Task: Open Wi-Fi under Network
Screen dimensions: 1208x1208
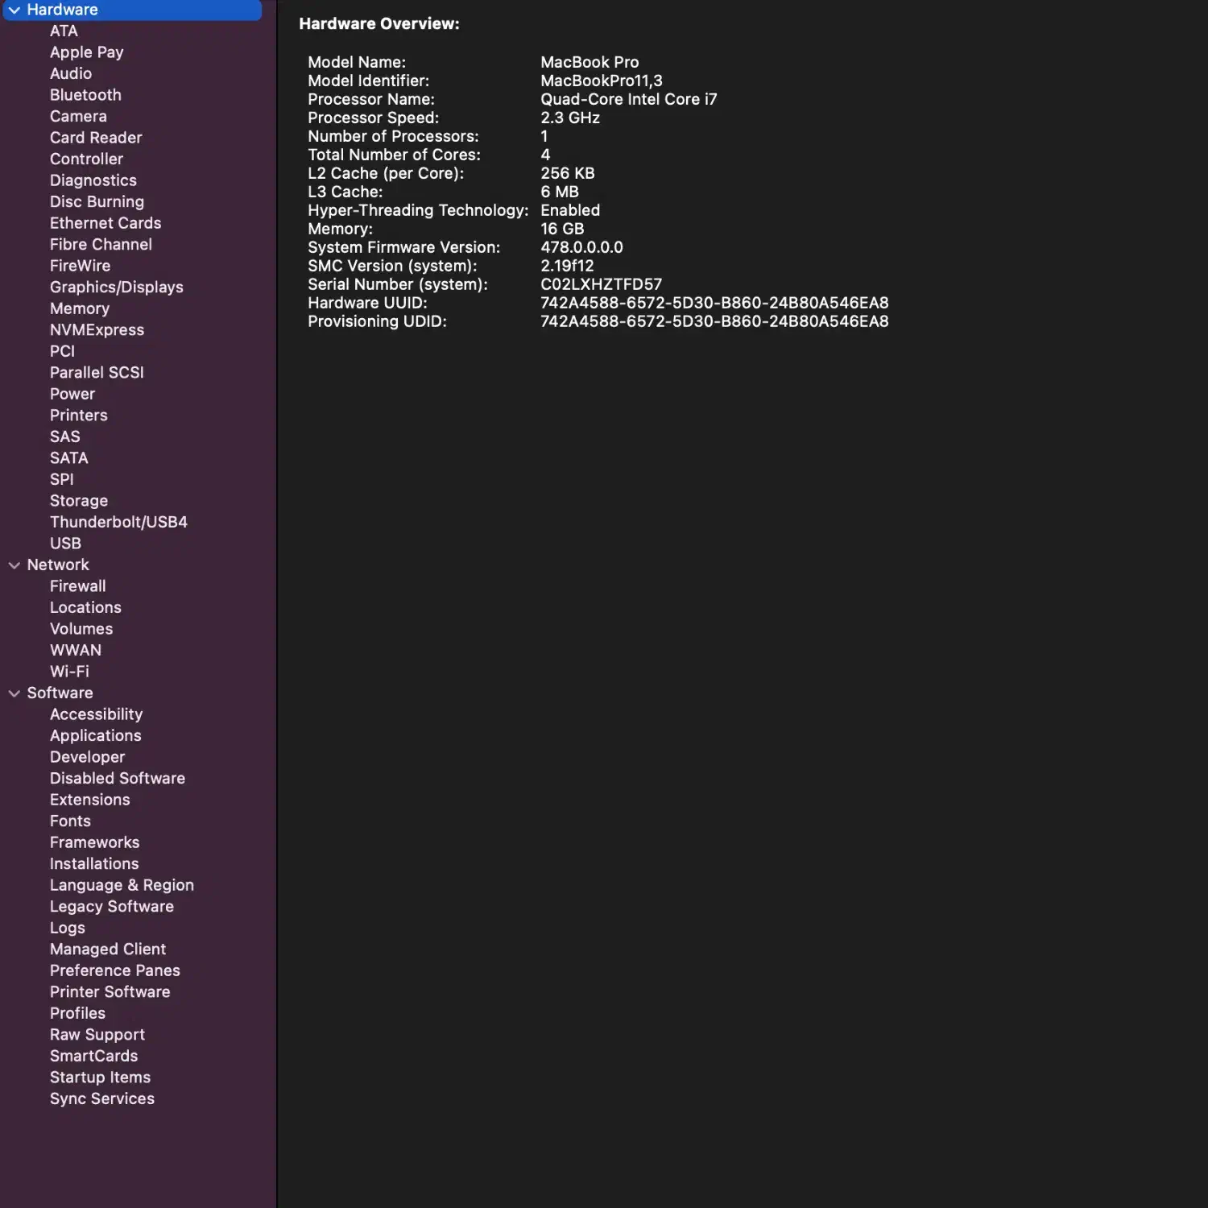Action: pyautogui.click(x=69, y=672)
